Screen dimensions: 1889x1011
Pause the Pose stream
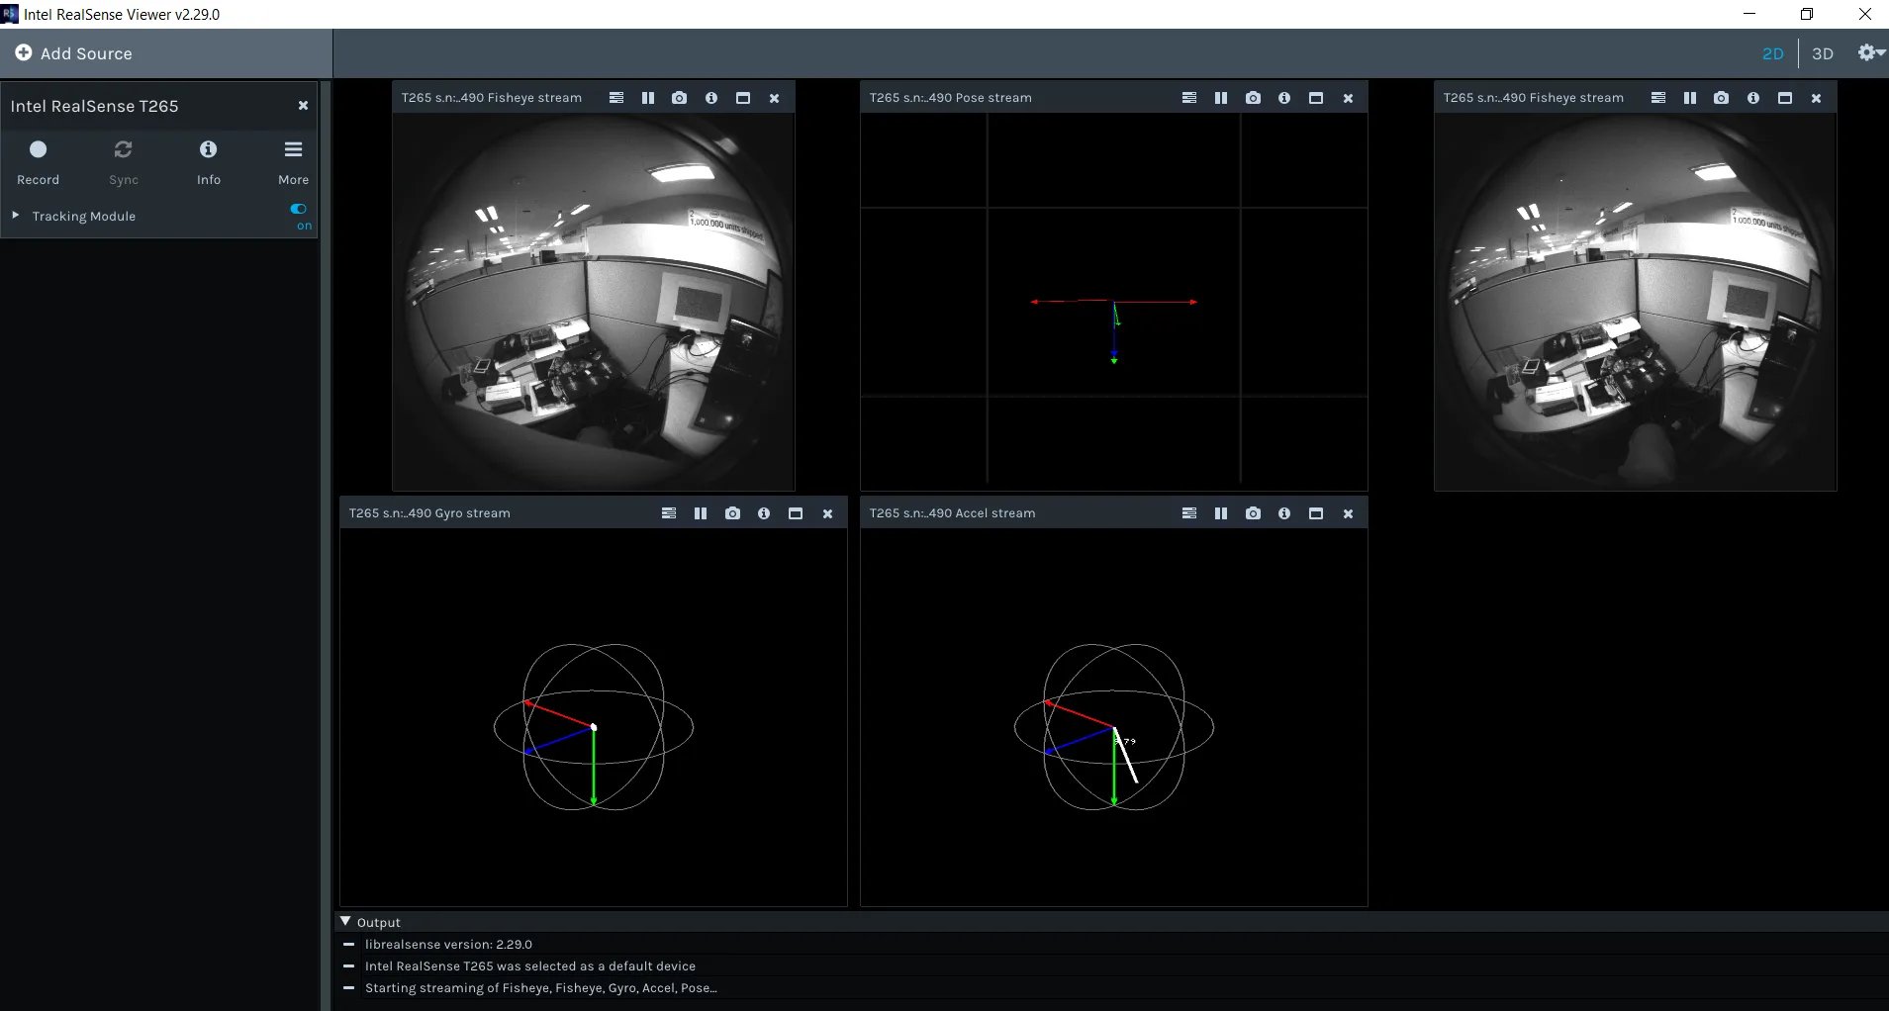click(x=1221, y=98)
